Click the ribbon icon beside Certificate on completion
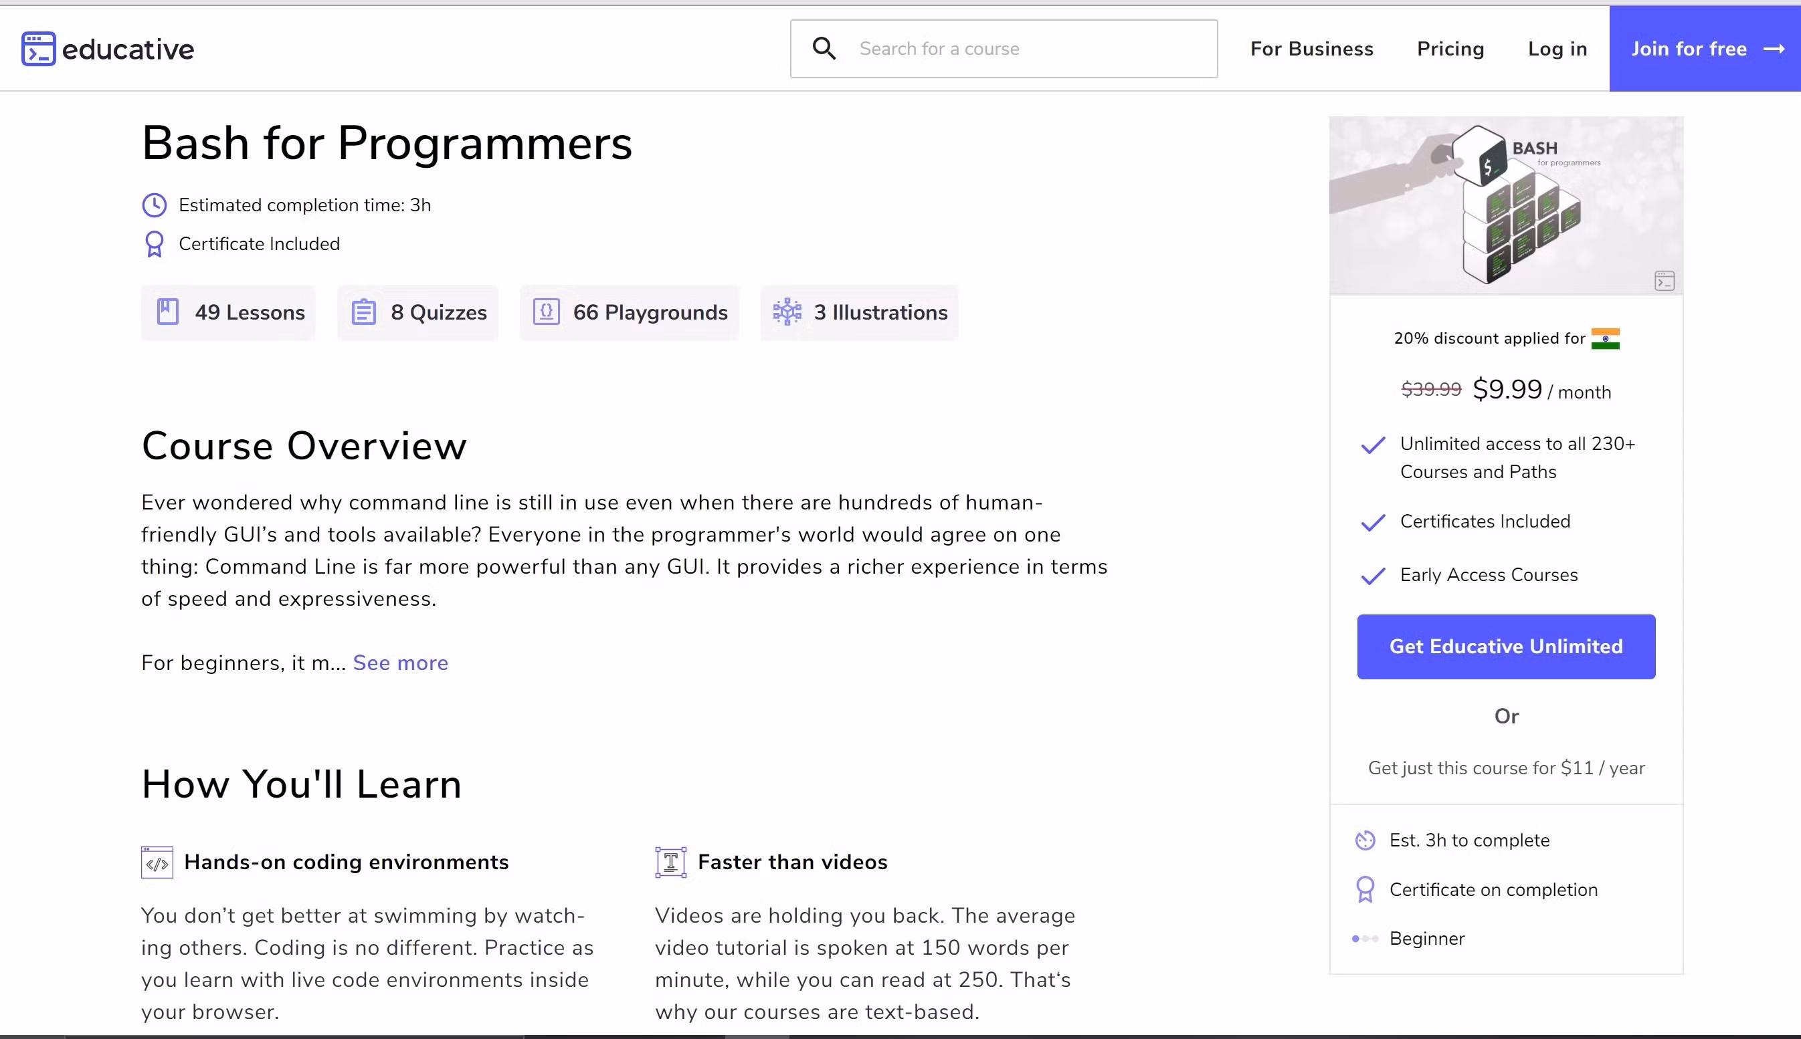 click(1365, 890)
